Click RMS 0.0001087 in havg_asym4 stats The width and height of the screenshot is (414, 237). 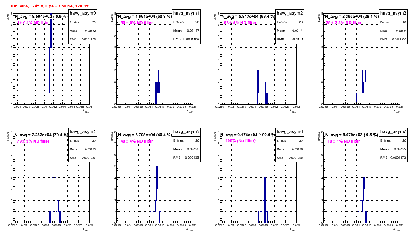83,157
